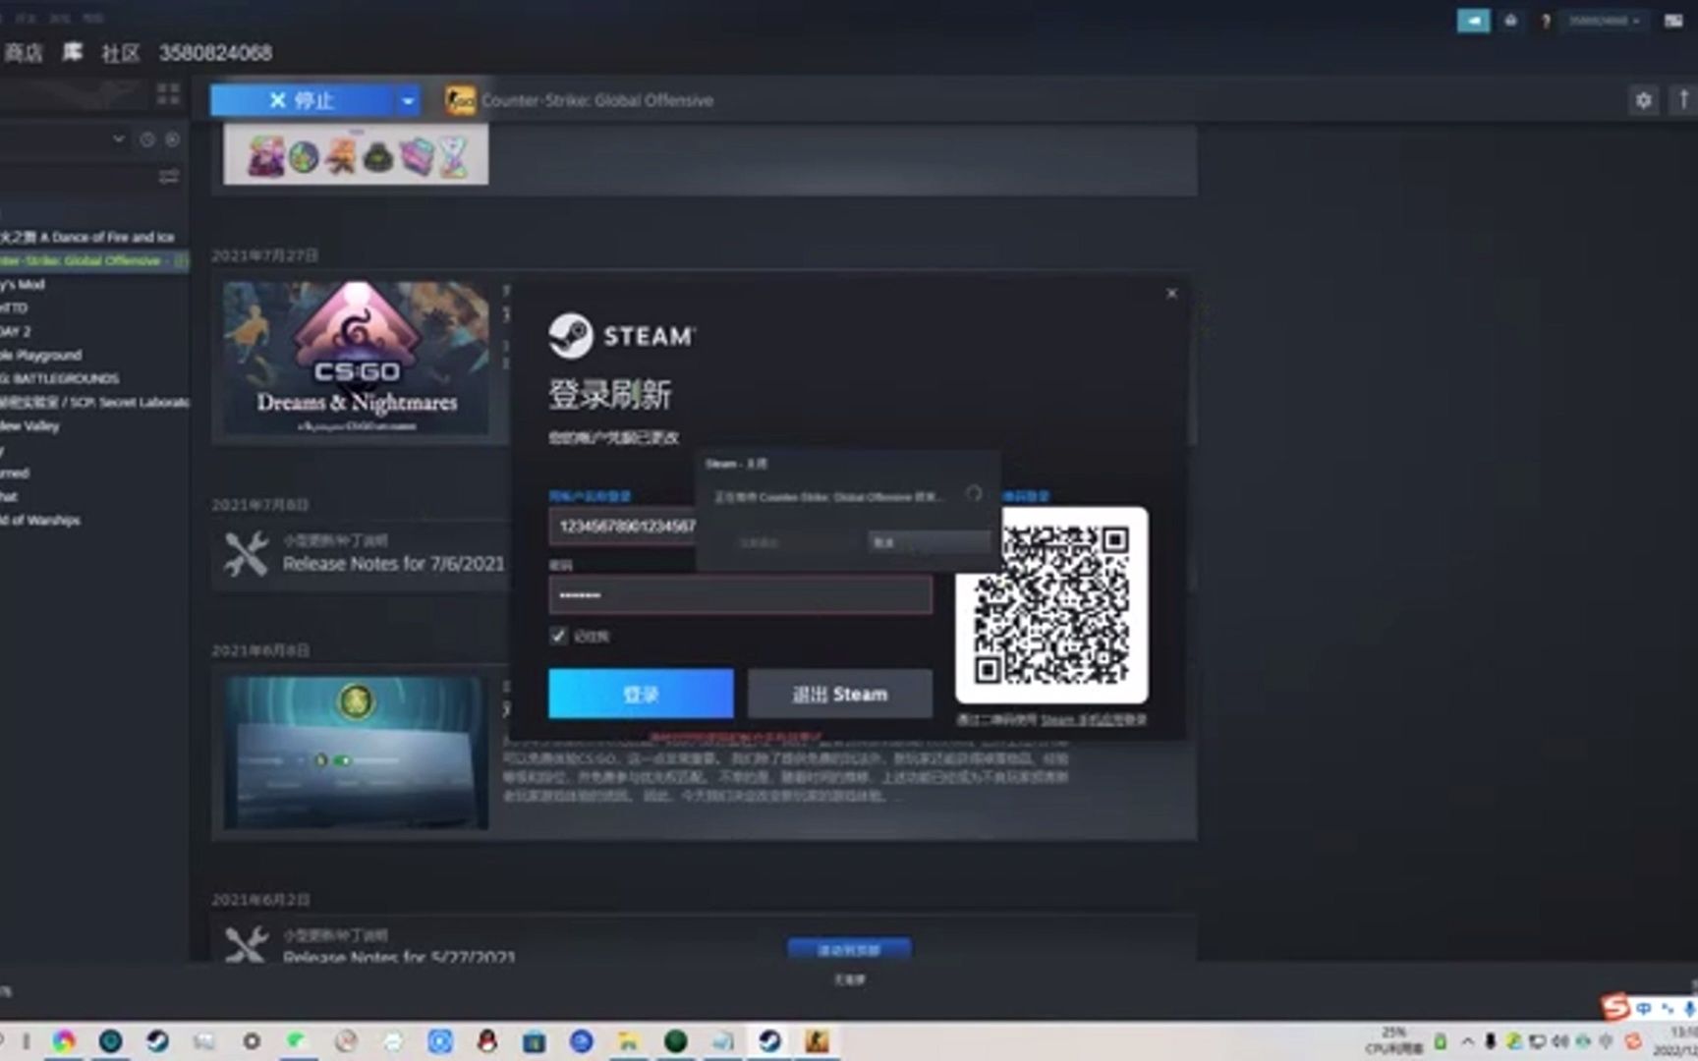
Task: Click the play-ready filter icon in sidebar
Action: pos(172,140)
